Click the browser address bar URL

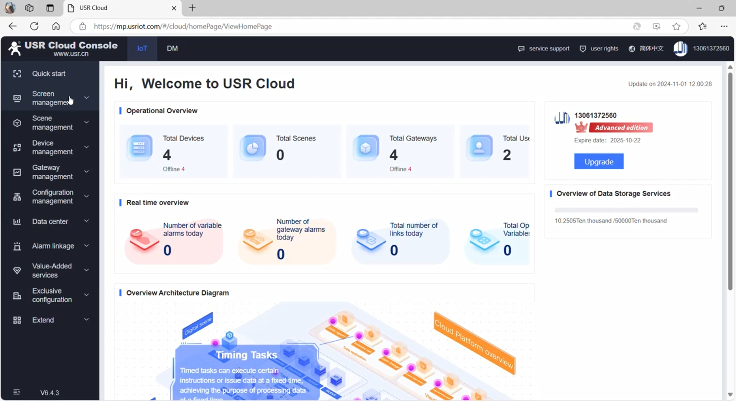point(182,26)
